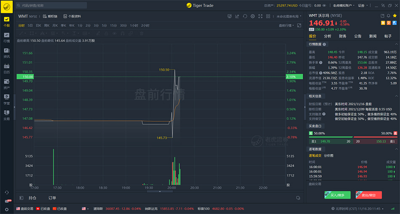Viewport: 400px width, 214px height.
Task: Click 买入/做多 buy button
Action: click(338, 195)
